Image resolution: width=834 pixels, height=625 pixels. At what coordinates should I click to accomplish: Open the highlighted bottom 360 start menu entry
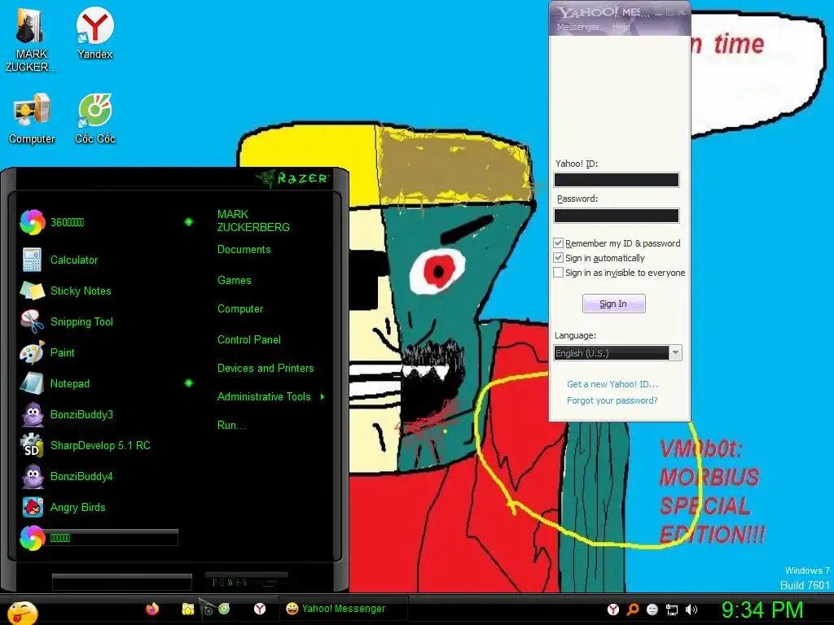[x=99, y=538]
